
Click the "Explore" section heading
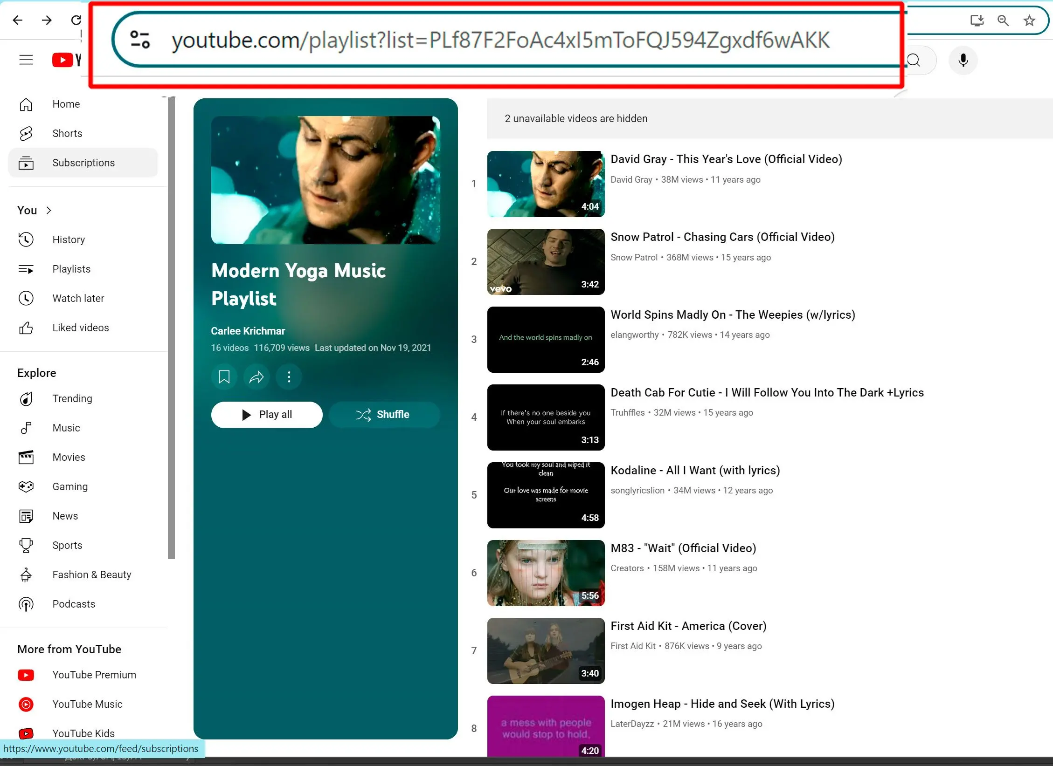36,373
